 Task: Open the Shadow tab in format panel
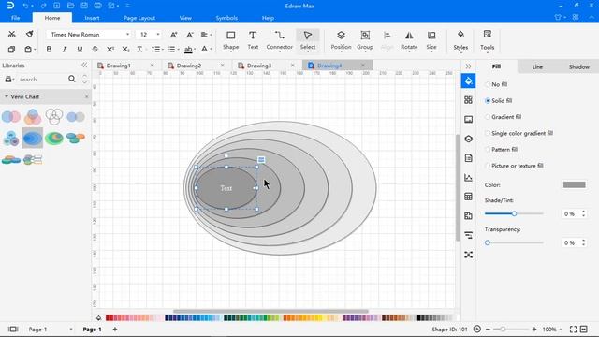coord(578,66)
